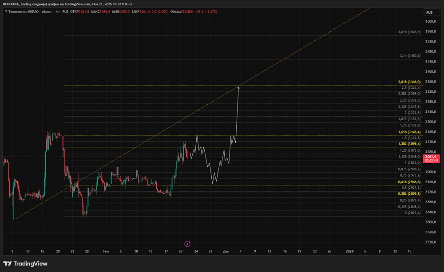Click the red 3061,4 current price label
Image resolution: width=444 pixels, height=272 pixels.
click(430, 157)
